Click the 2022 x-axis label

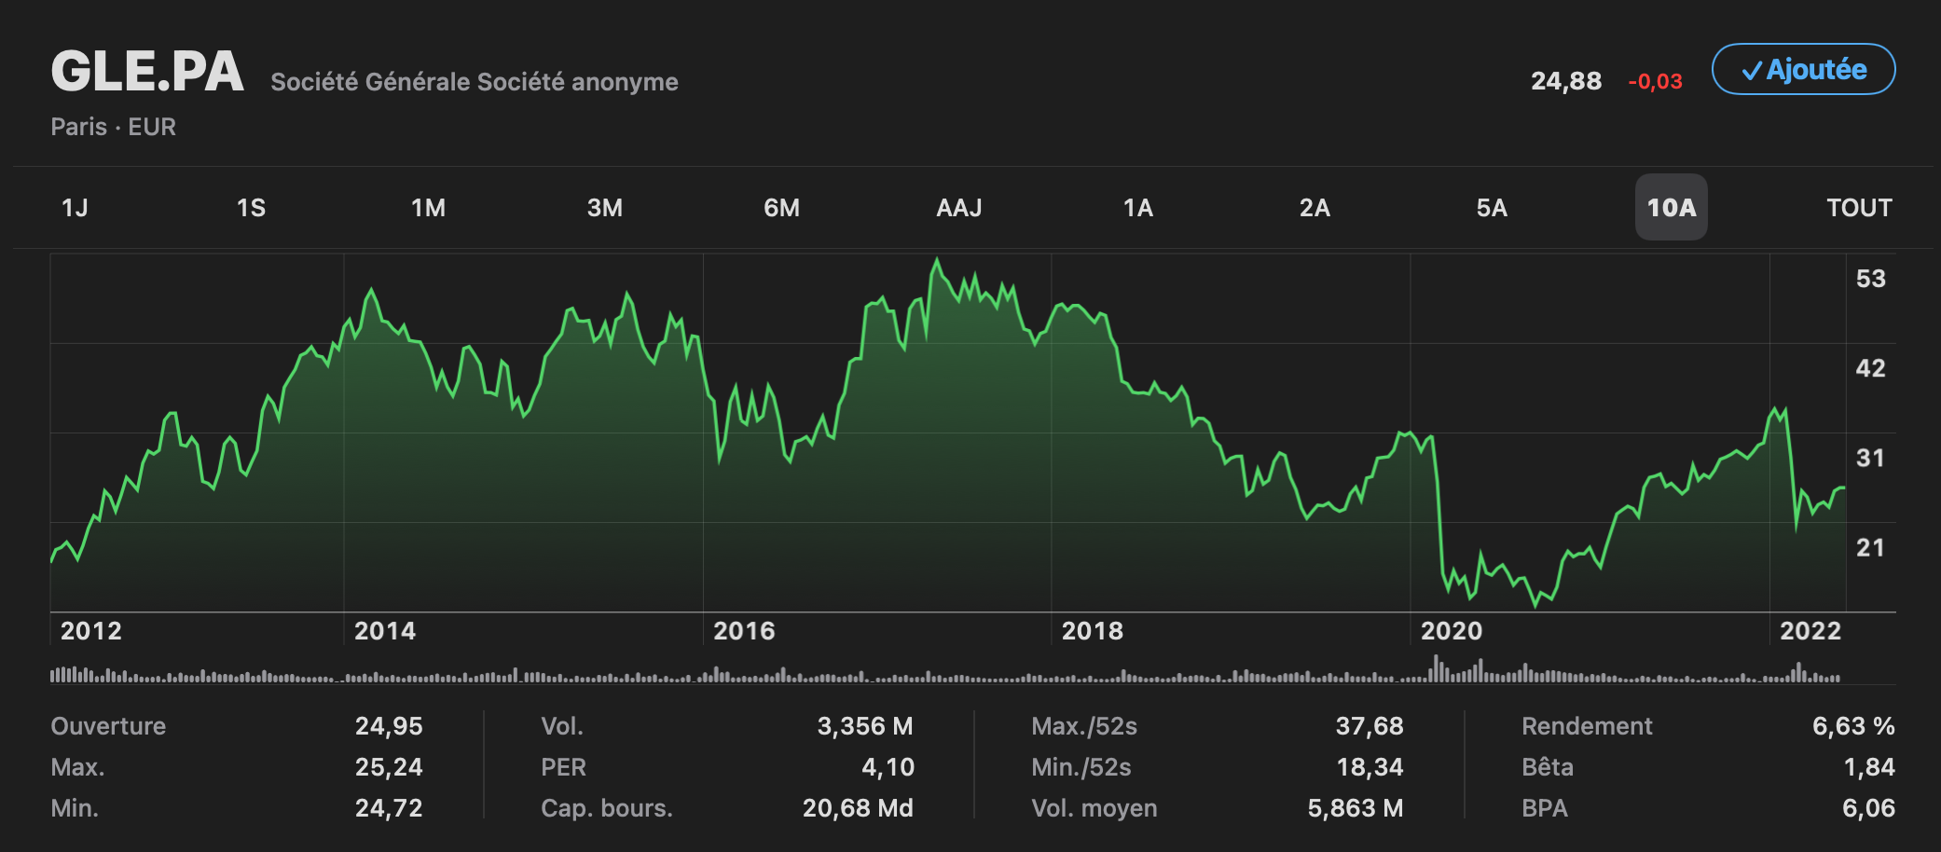[x=1810, y=631]
